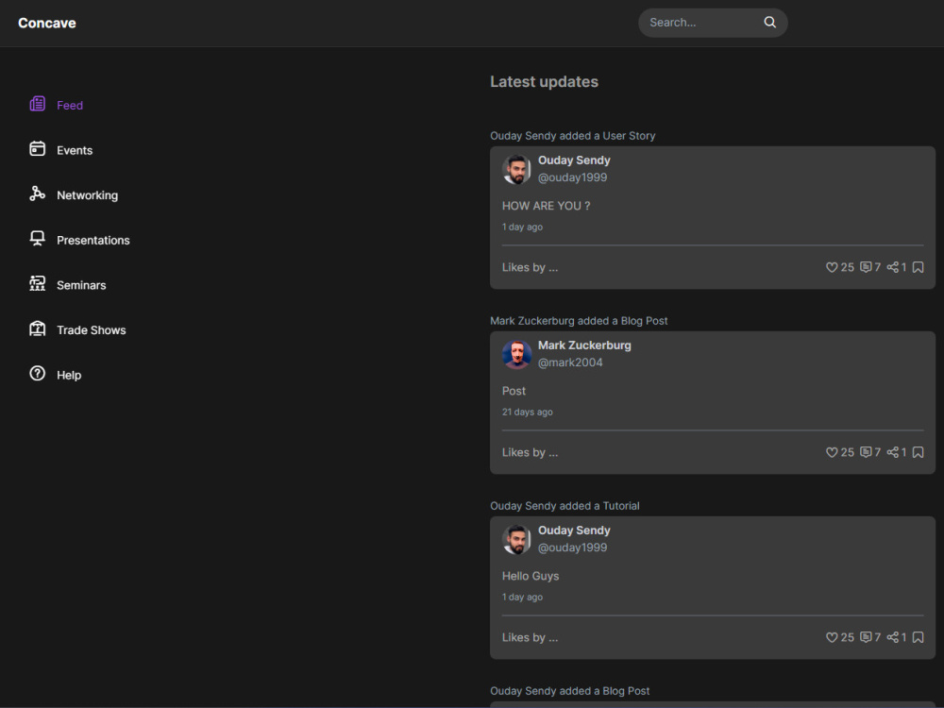Click the Seminars audience icon
This screenshot has width=944, height=708.
pos(38,283)
